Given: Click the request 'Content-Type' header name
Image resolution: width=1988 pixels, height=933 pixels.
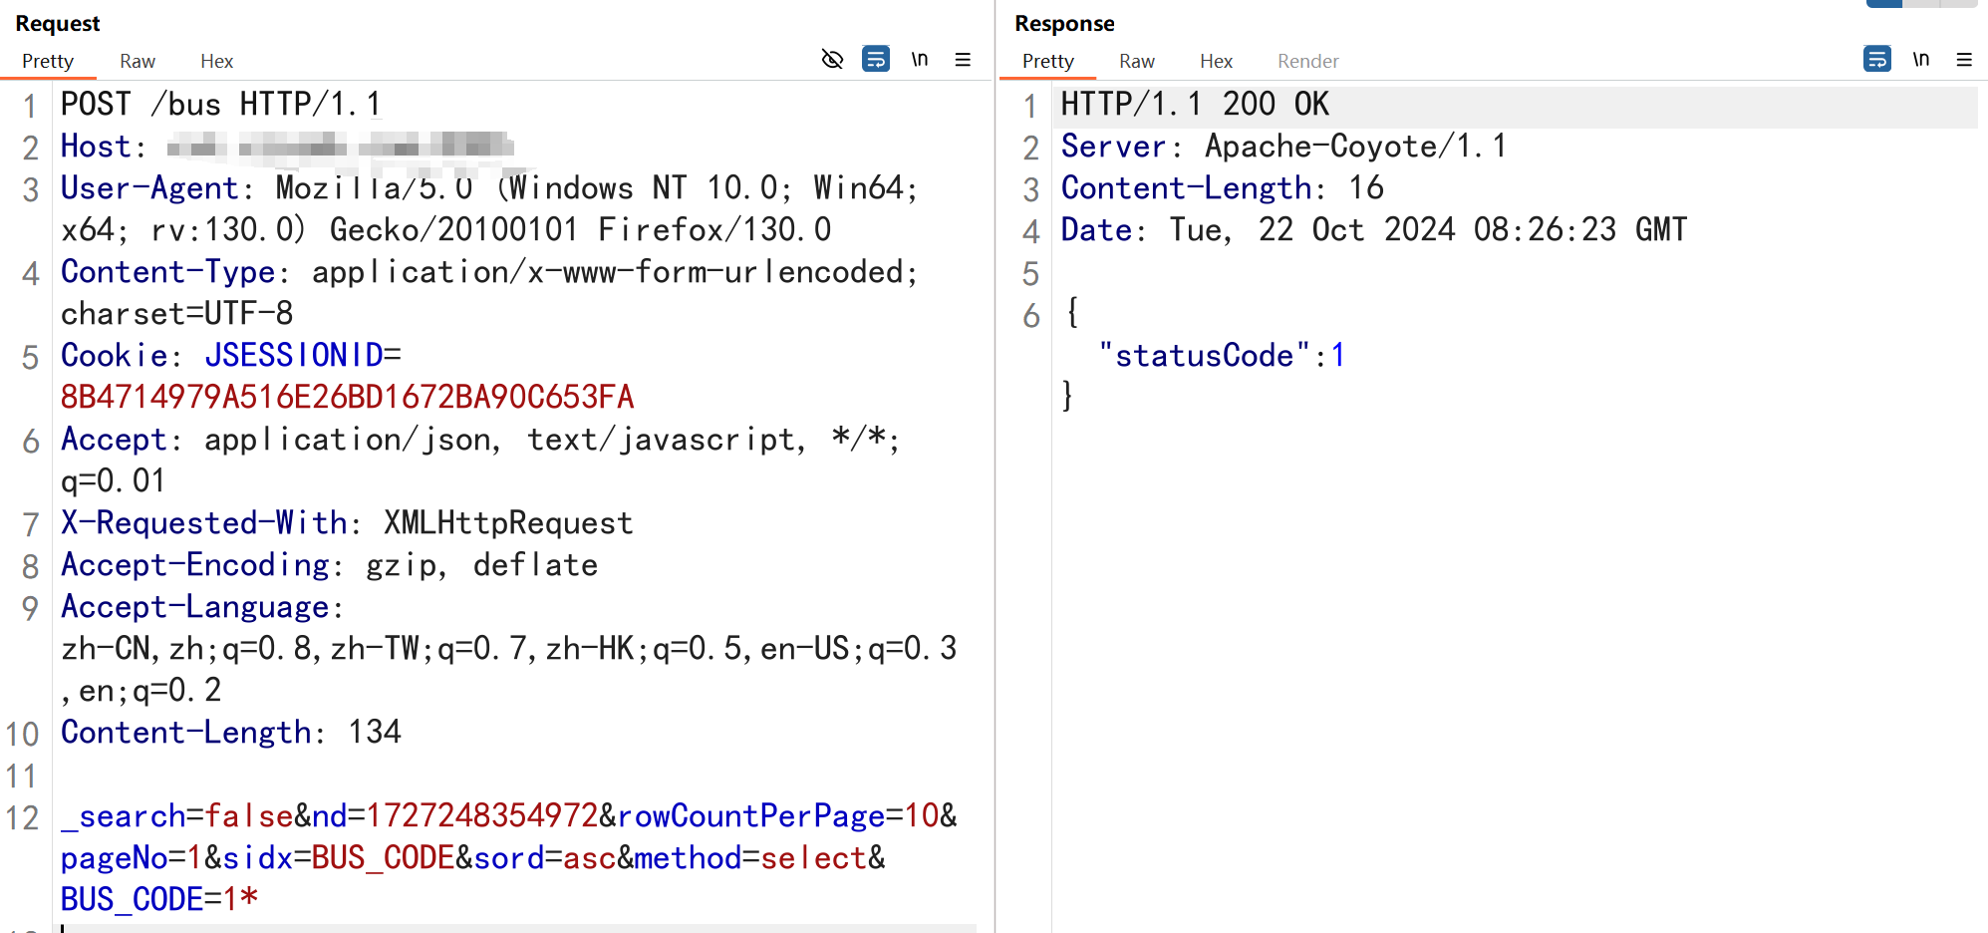Looking at the screenshot, I should pyautogui.click(x=167, y=272).
